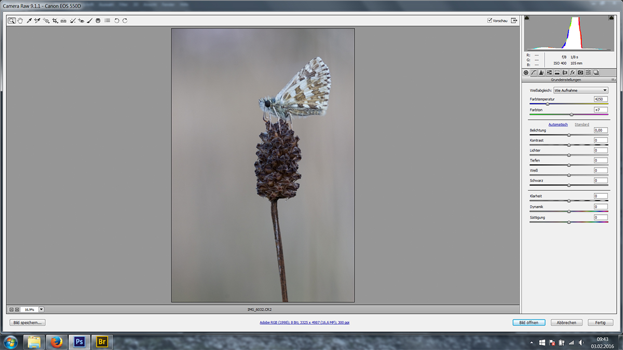Activate the Targeted Adjustment tool
623x350 pixels.
click(x=46, y=21)
